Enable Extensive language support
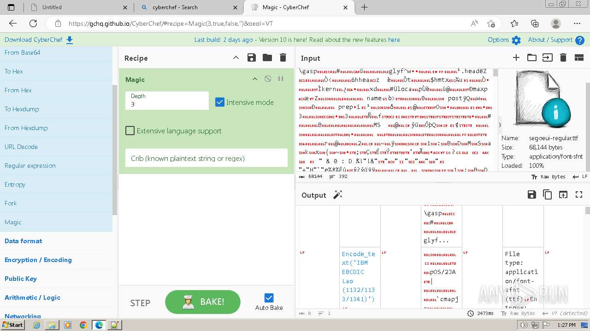The height and width of the screenshot is (331, 590). (x=130, y=131)
